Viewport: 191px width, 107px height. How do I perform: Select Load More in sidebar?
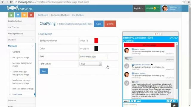tap(17, 94)
